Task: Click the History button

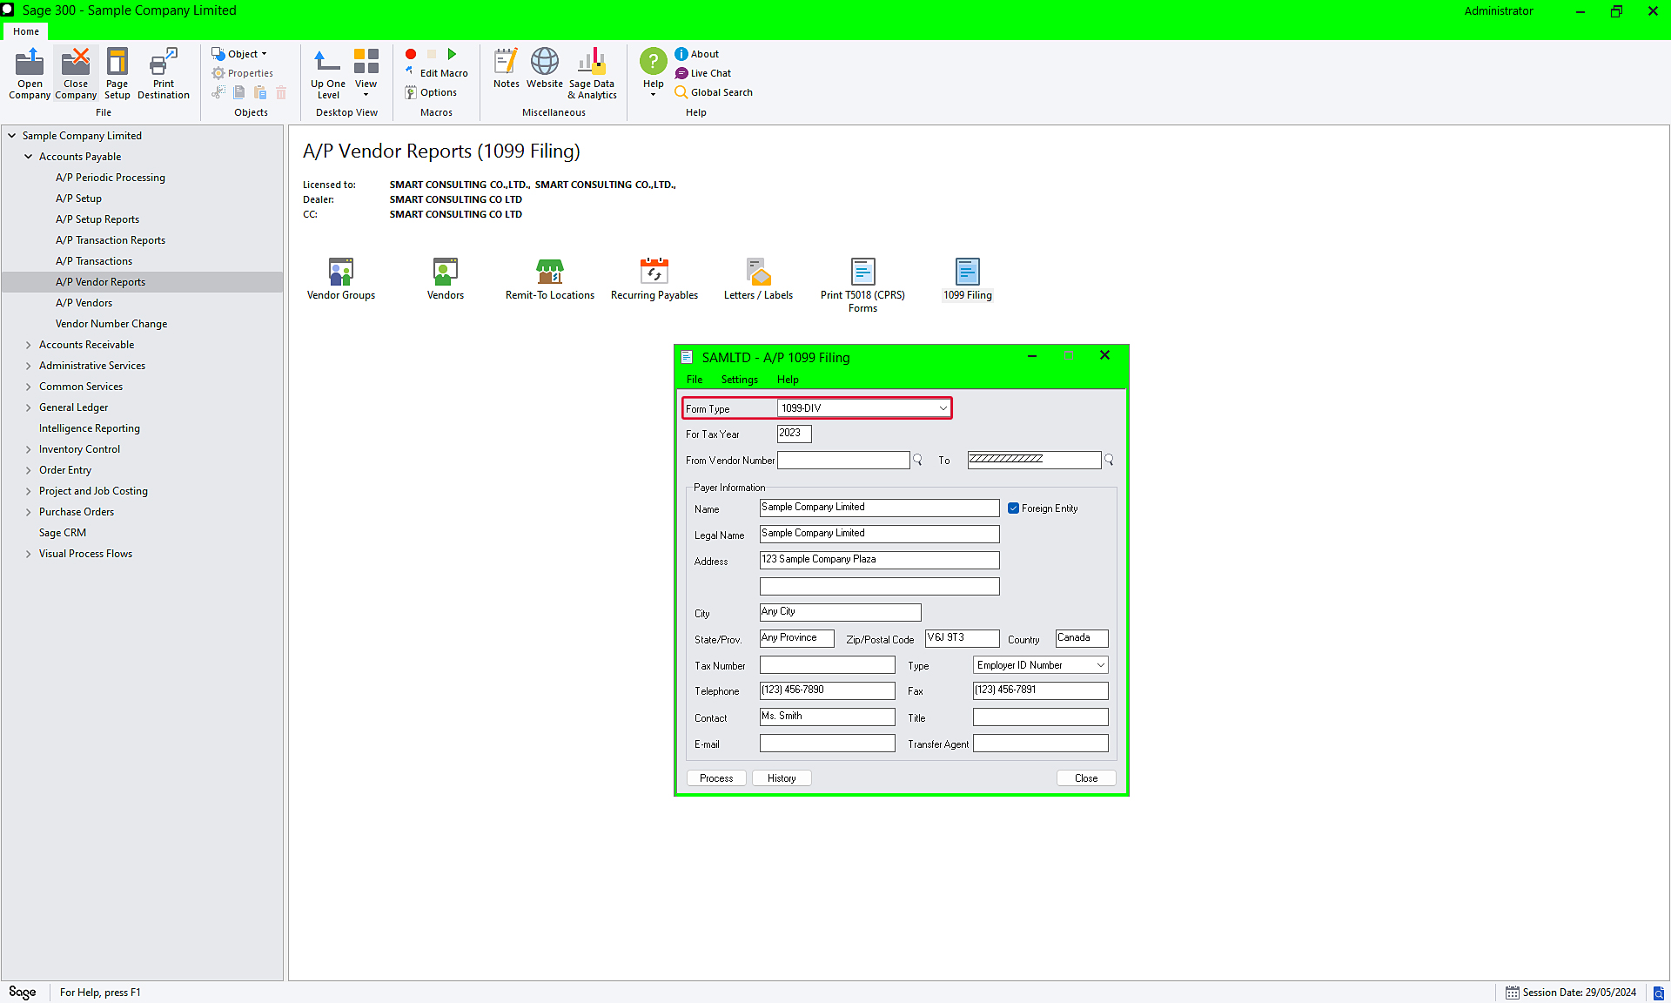Action: tap(782, 778)
